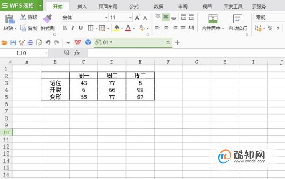Expand the borders dropdown arrow
Image resolution: width=285 pixels, height=179 pixels.
tap(97, 28)
